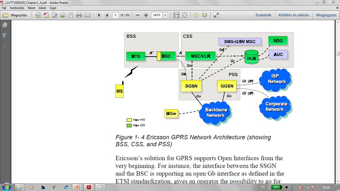
Task: Click the green New SW legend swatch
Action: coord(129,125)
